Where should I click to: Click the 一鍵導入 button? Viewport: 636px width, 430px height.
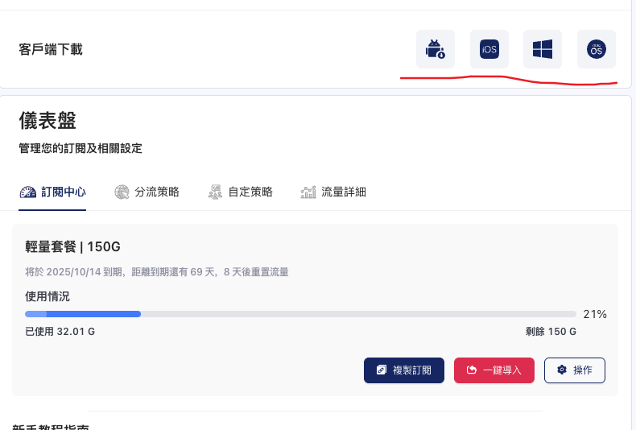(x=494, y=370)
